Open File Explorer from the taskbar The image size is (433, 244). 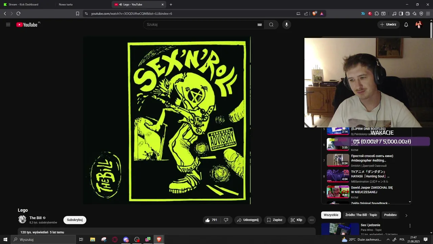[92, 240]
